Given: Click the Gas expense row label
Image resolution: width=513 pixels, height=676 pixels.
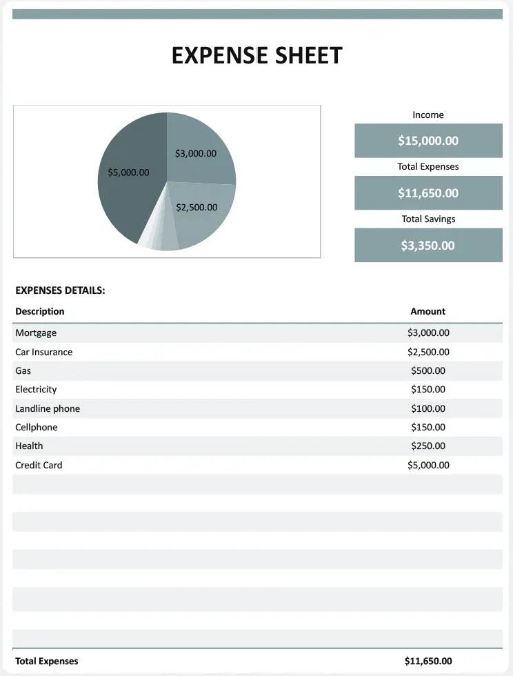Looking at the screenshot, I should pos(23,371).
